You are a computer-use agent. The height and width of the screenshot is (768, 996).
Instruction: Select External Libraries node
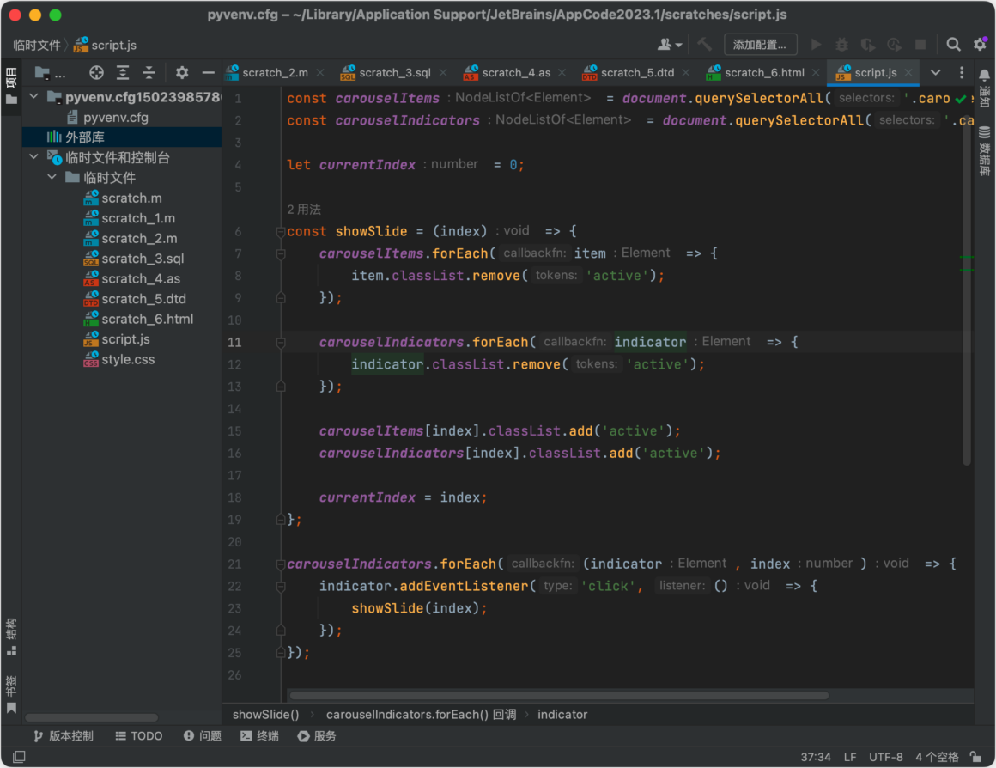click(121, 137)
